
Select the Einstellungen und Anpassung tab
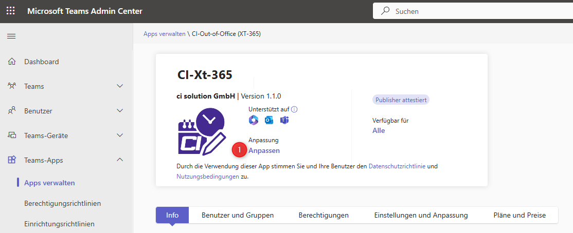pos(421,215)
